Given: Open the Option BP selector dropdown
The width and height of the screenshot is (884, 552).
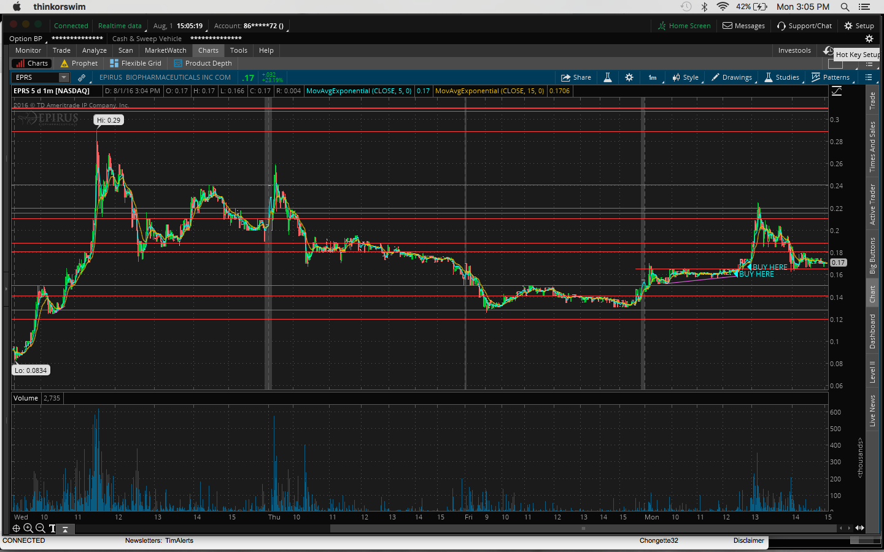Looking at the screenshot, I should (x=27, y=39).
